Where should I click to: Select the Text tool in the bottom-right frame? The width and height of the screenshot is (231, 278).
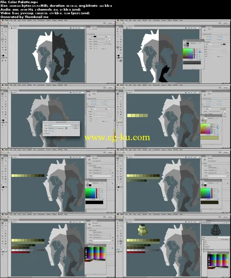[x=121, y=231]
